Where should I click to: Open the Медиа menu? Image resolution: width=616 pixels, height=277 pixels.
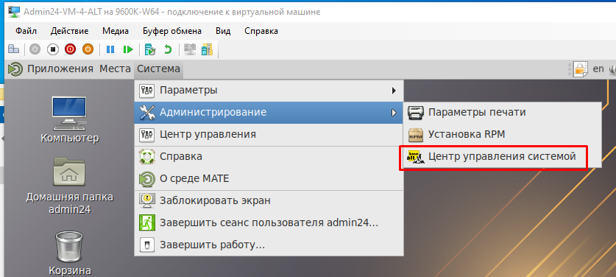(x=116, y=31)
